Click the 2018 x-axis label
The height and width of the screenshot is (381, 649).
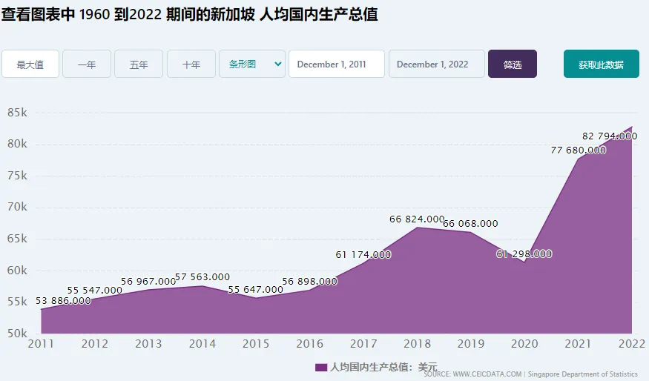pyautogui.click(x=417, y=344)
